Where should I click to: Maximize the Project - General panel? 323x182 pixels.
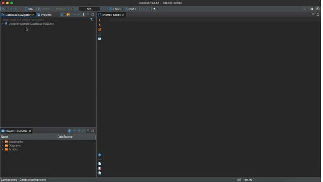[93, 131]
